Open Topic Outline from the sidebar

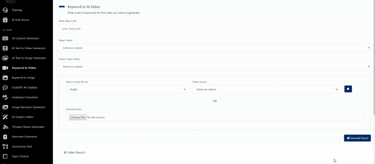tap(20, 156)
